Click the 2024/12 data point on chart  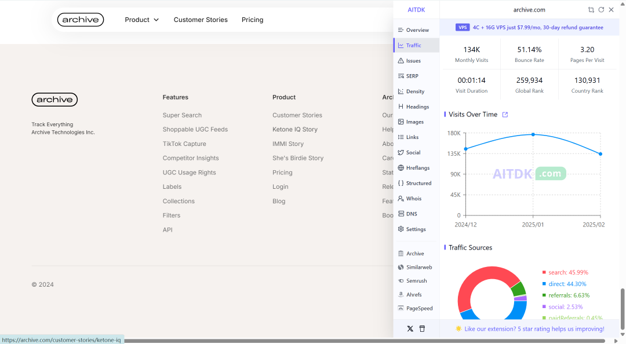(466, 149)
